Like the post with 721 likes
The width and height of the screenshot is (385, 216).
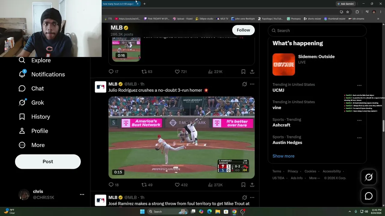(x=181, y=72)
